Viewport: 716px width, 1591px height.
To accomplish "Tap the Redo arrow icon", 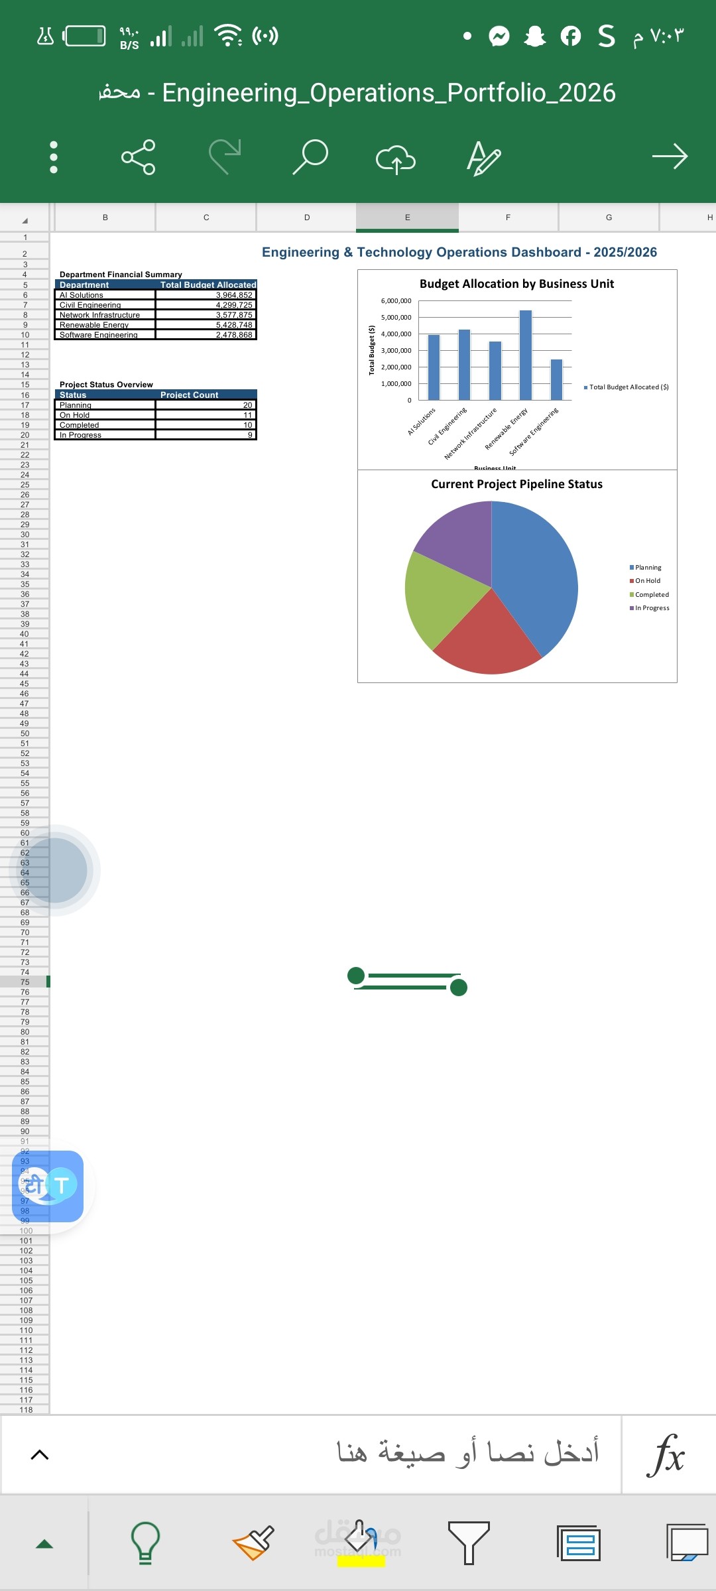I will point(225,157).
